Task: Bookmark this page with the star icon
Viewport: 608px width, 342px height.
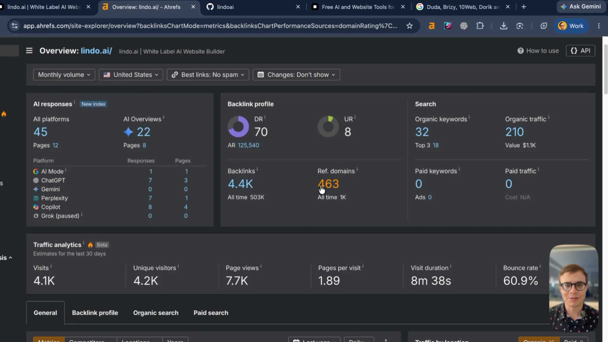Action: pyautogui.click(x=410, y=26)
